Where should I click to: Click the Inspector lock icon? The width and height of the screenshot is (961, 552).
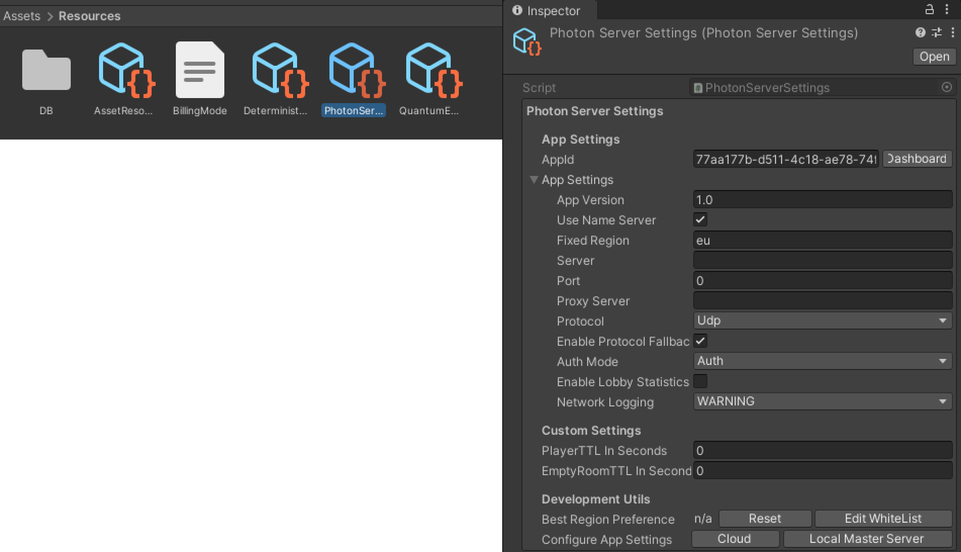(929, 9)
